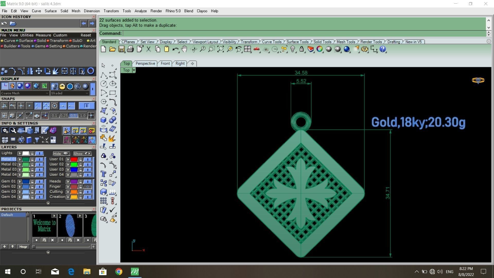
Task: Click the Hide layers button
Action: (61, 153)
